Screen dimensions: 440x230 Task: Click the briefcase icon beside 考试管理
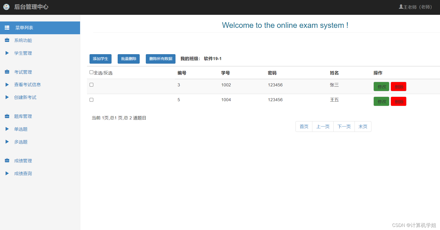click(x=7, y=72)
